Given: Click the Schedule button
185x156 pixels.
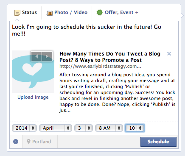Looking at the screenshot, I should point(158,142).
